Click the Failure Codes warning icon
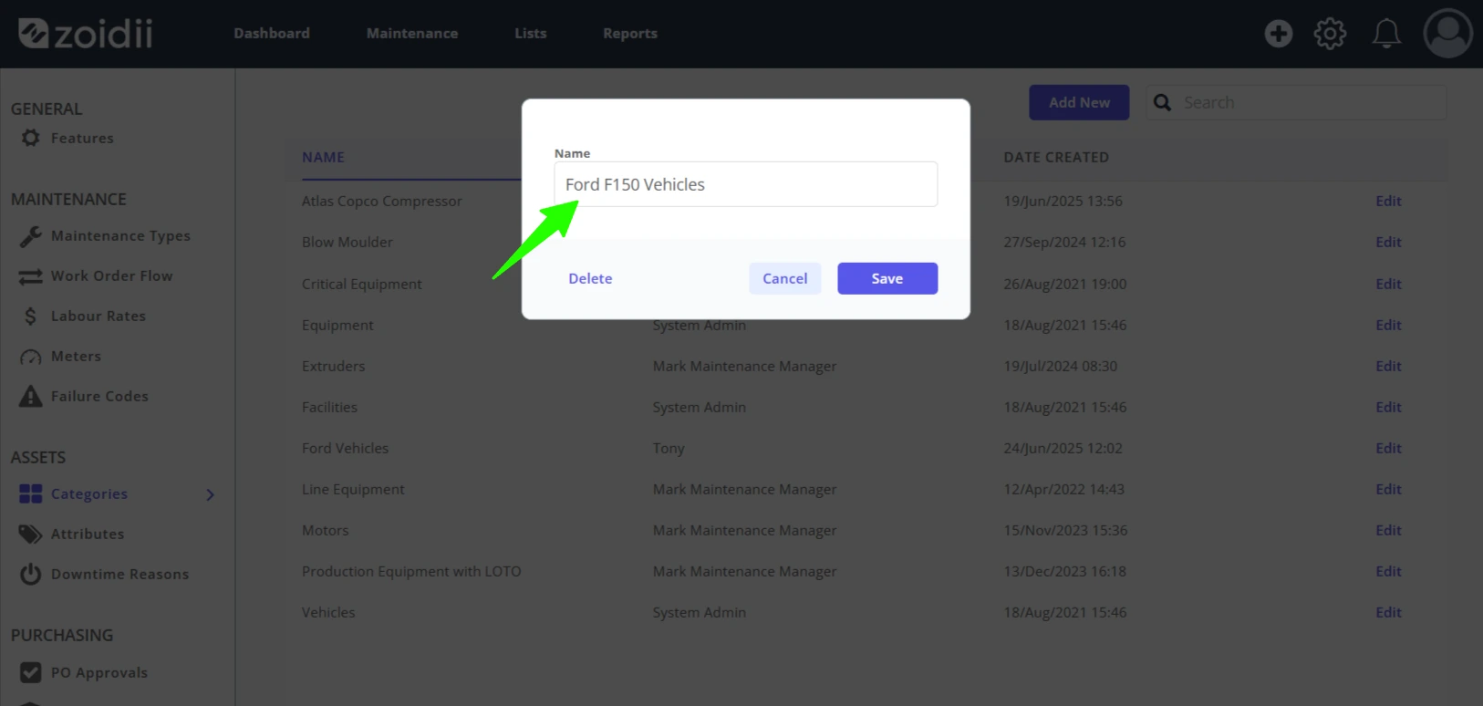 pos(31,397)
